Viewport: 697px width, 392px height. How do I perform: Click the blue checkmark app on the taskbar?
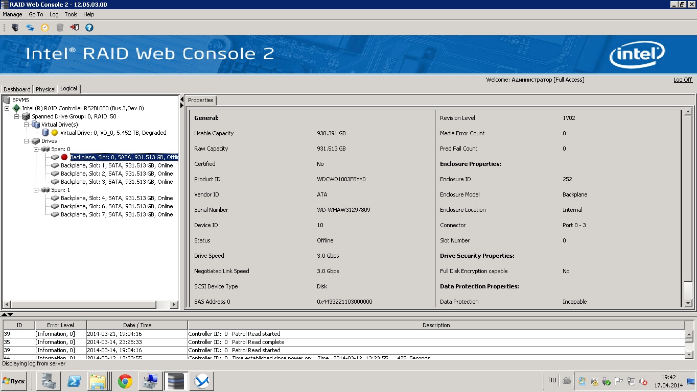click(201, 381)
